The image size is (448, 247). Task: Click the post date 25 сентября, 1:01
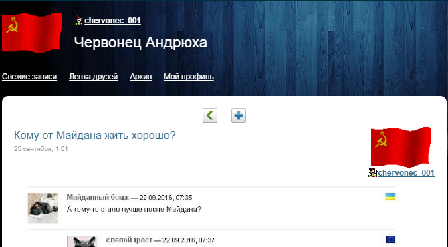tap(41, 149)
